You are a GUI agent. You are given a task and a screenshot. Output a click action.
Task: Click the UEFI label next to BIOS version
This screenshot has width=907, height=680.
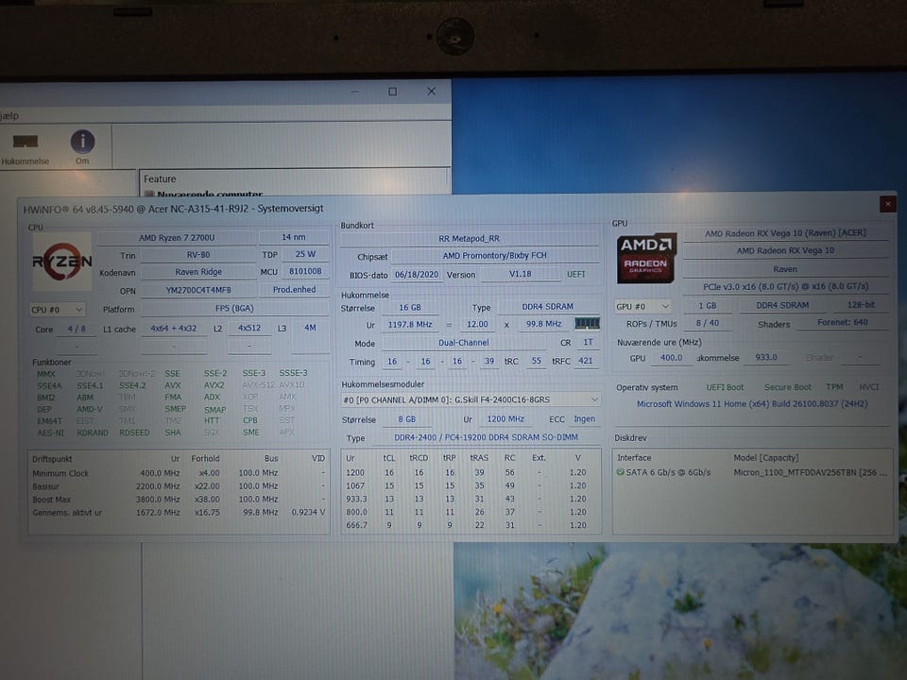click(575, 274)
